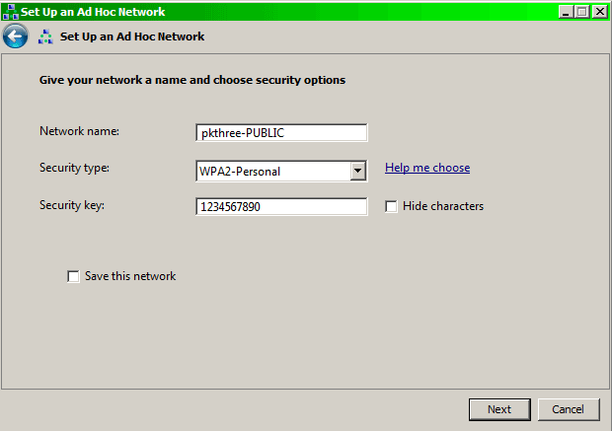Toggle via the Hide characters label text
This screenshot has height=431, width=612.
point(443,206)
